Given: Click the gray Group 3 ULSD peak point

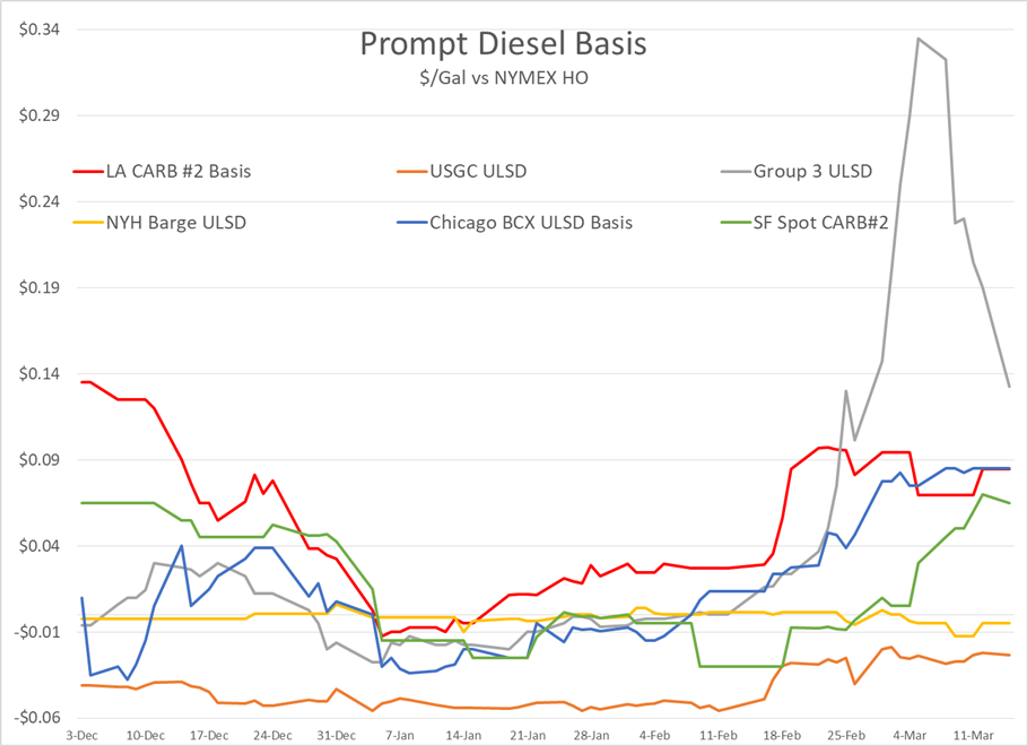Looking at the screenshot, I should click(918, 39).
